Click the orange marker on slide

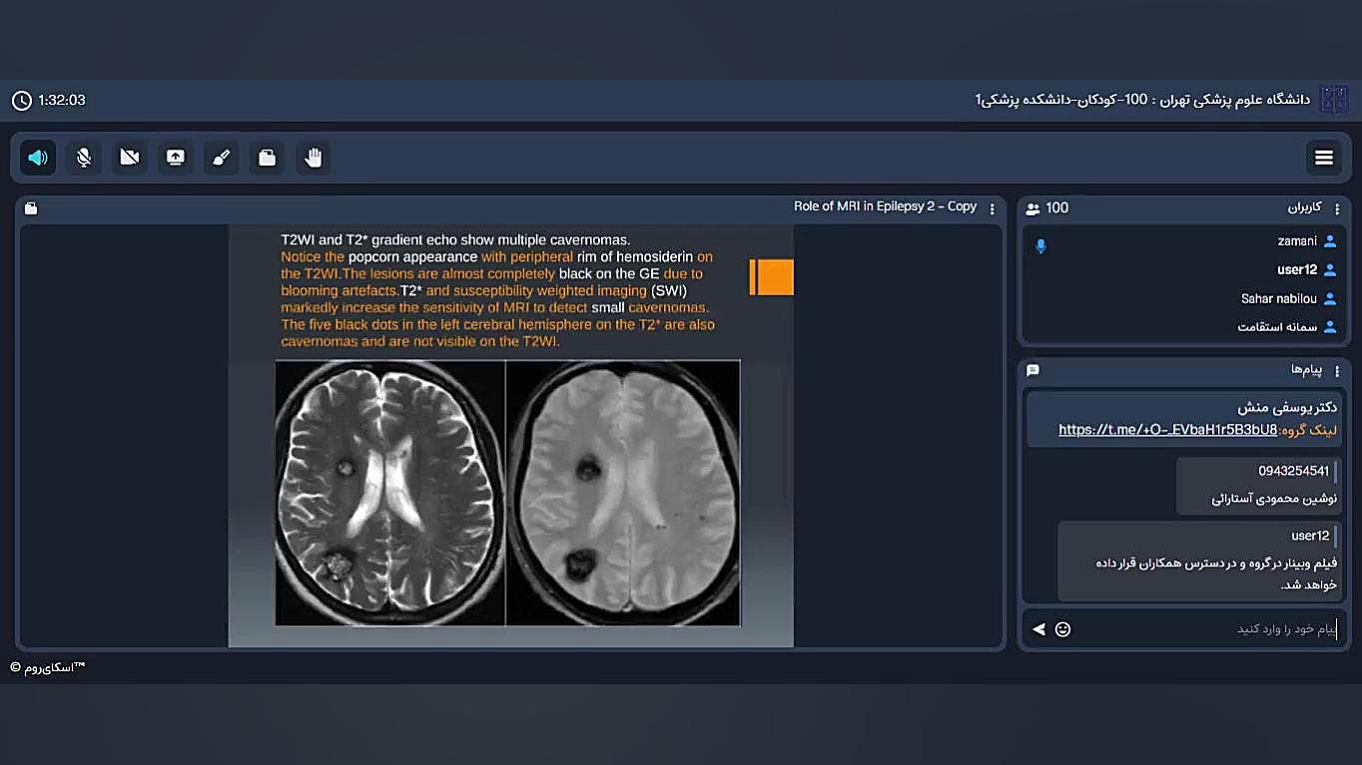(772, 277)
